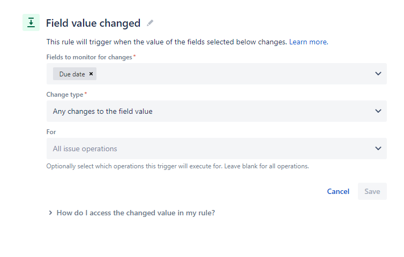Image resolution: width=404 pixels, height=257 pixels.
Task: Focus the empty area beside Due date chip
Action: coord(232,74)
